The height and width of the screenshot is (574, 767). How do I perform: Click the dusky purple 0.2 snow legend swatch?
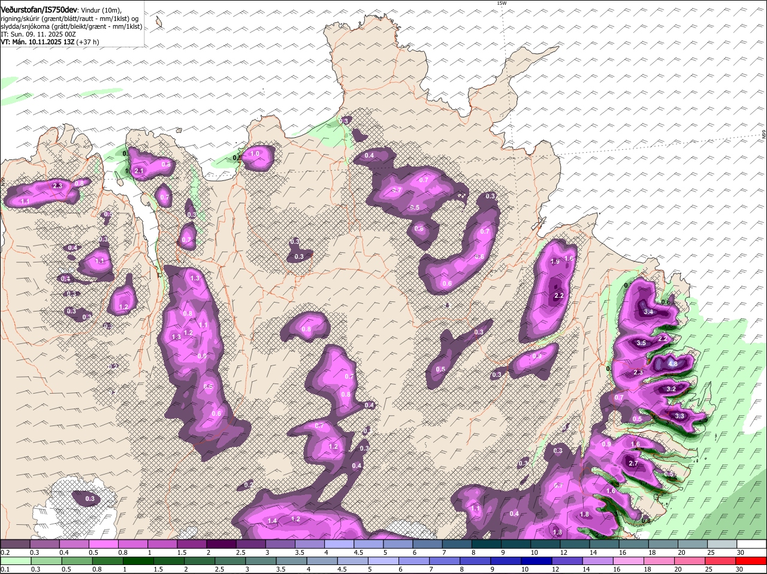(15, 543)
